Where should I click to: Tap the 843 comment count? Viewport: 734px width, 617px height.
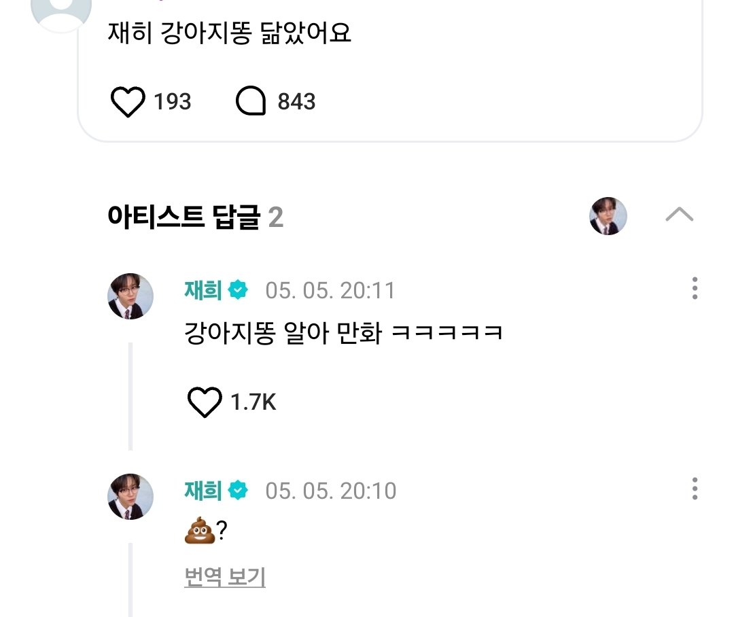(x=296, y=101)
